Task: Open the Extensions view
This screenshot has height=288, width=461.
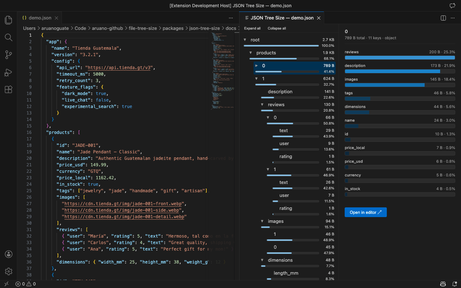Action: [9, 90]
